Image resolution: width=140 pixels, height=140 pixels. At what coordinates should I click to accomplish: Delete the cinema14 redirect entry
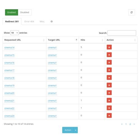109,47
